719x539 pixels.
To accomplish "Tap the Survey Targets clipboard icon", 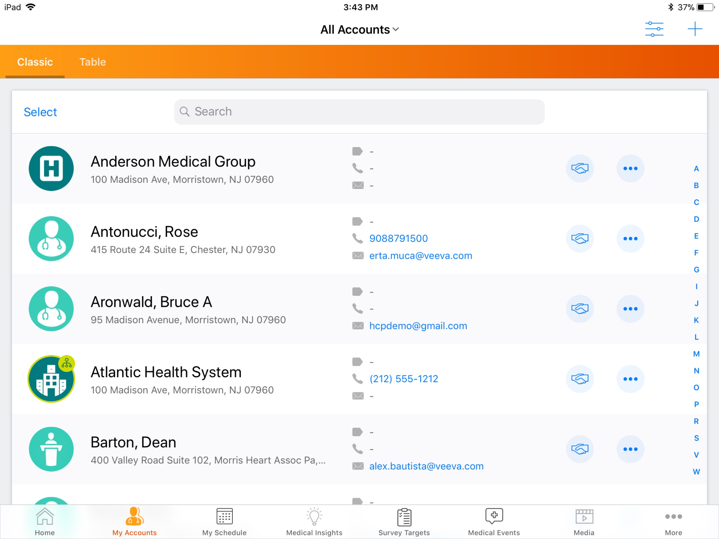I will pyautogui.click(x=404, y=517).
